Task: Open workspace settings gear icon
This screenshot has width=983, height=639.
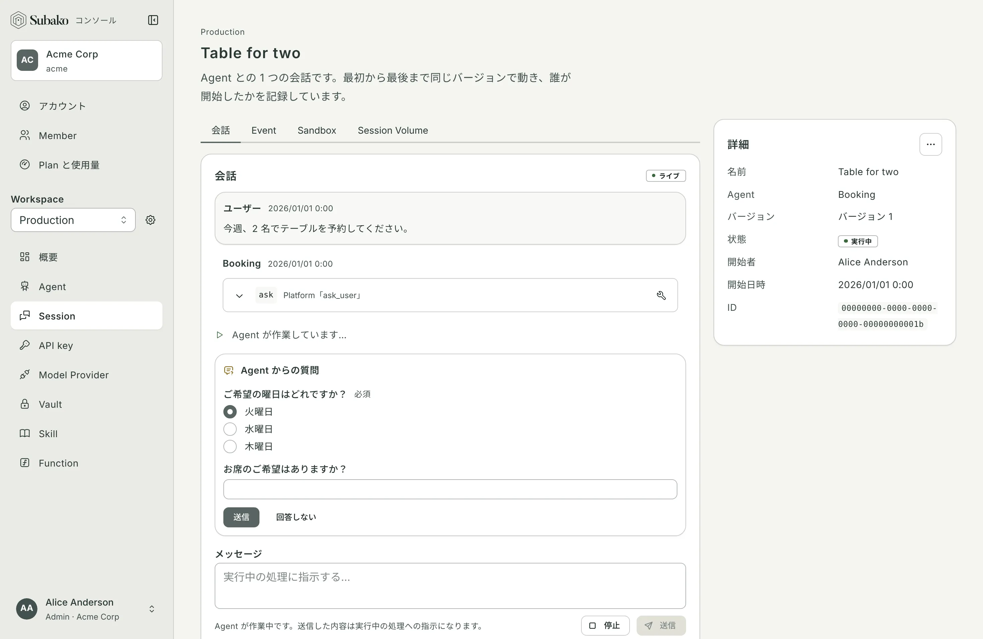Action: [x=150, y=220]
